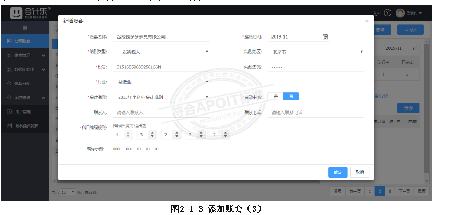Go to page 3 in pagination

click(x=389, y=192)
